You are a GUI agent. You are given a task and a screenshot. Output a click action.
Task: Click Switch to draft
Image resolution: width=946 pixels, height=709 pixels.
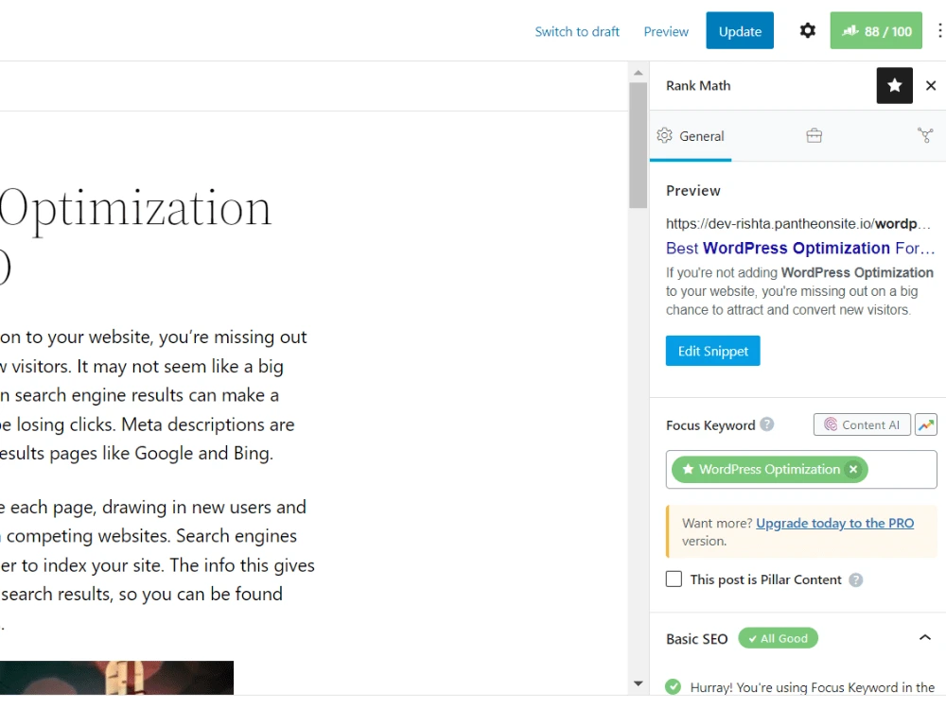point(577,31)
